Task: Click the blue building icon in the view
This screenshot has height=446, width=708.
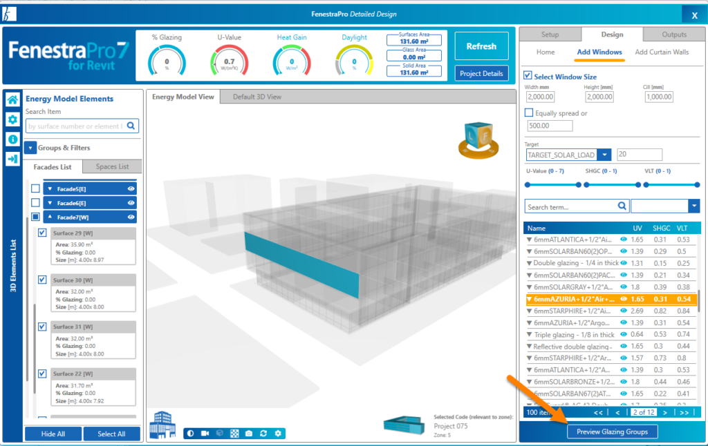Action: pyautogui.click(x=162, y=425)
